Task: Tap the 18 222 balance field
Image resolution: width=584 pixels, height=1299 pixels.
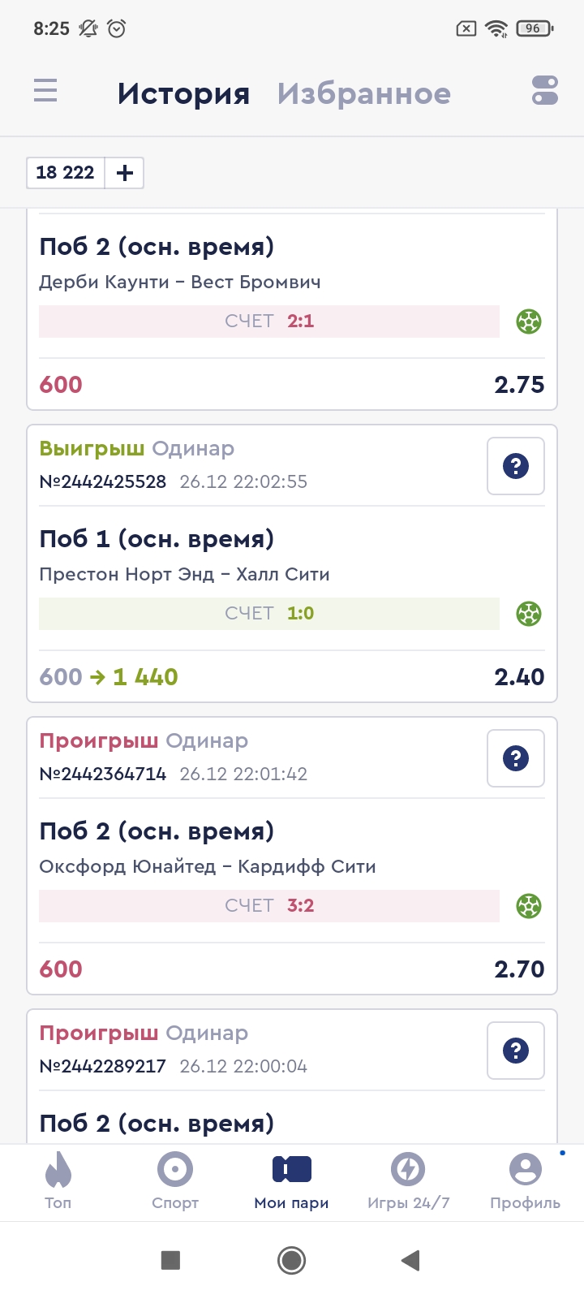Action: tap(66, 173)
